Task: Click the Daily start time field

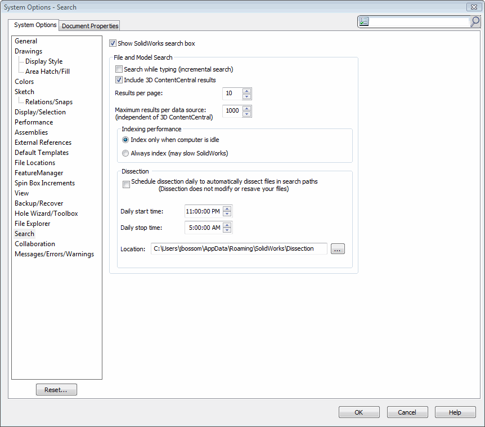Action: 204,211
